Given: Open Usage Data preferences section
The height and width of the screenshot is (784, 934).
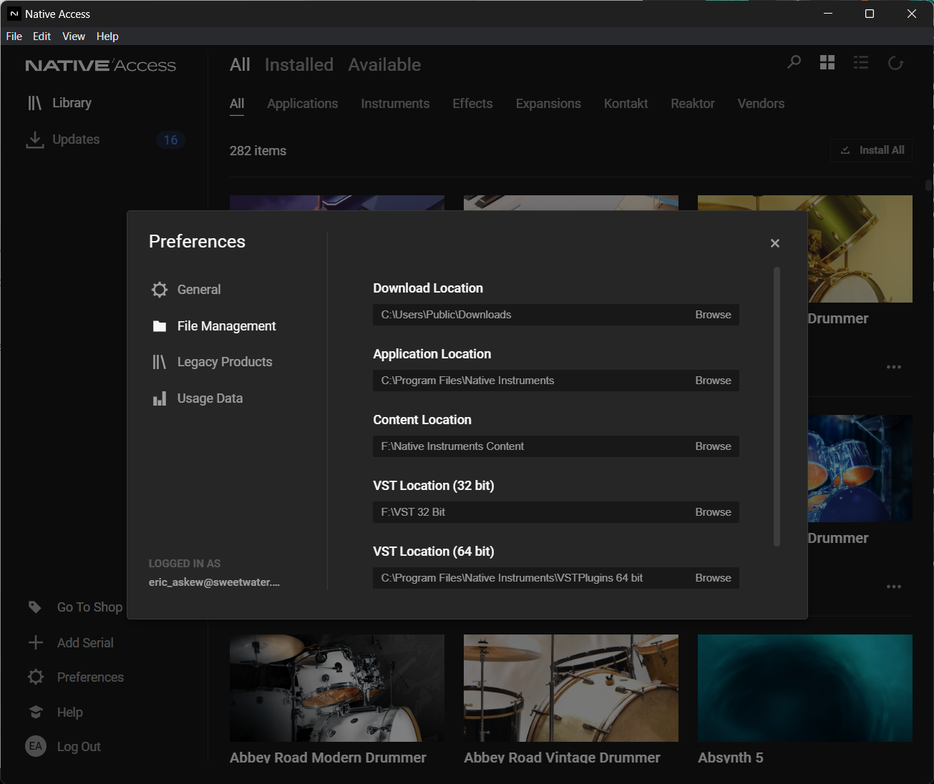Looking at the screenshot, I should pyautogui.click(x=210, y=398).
